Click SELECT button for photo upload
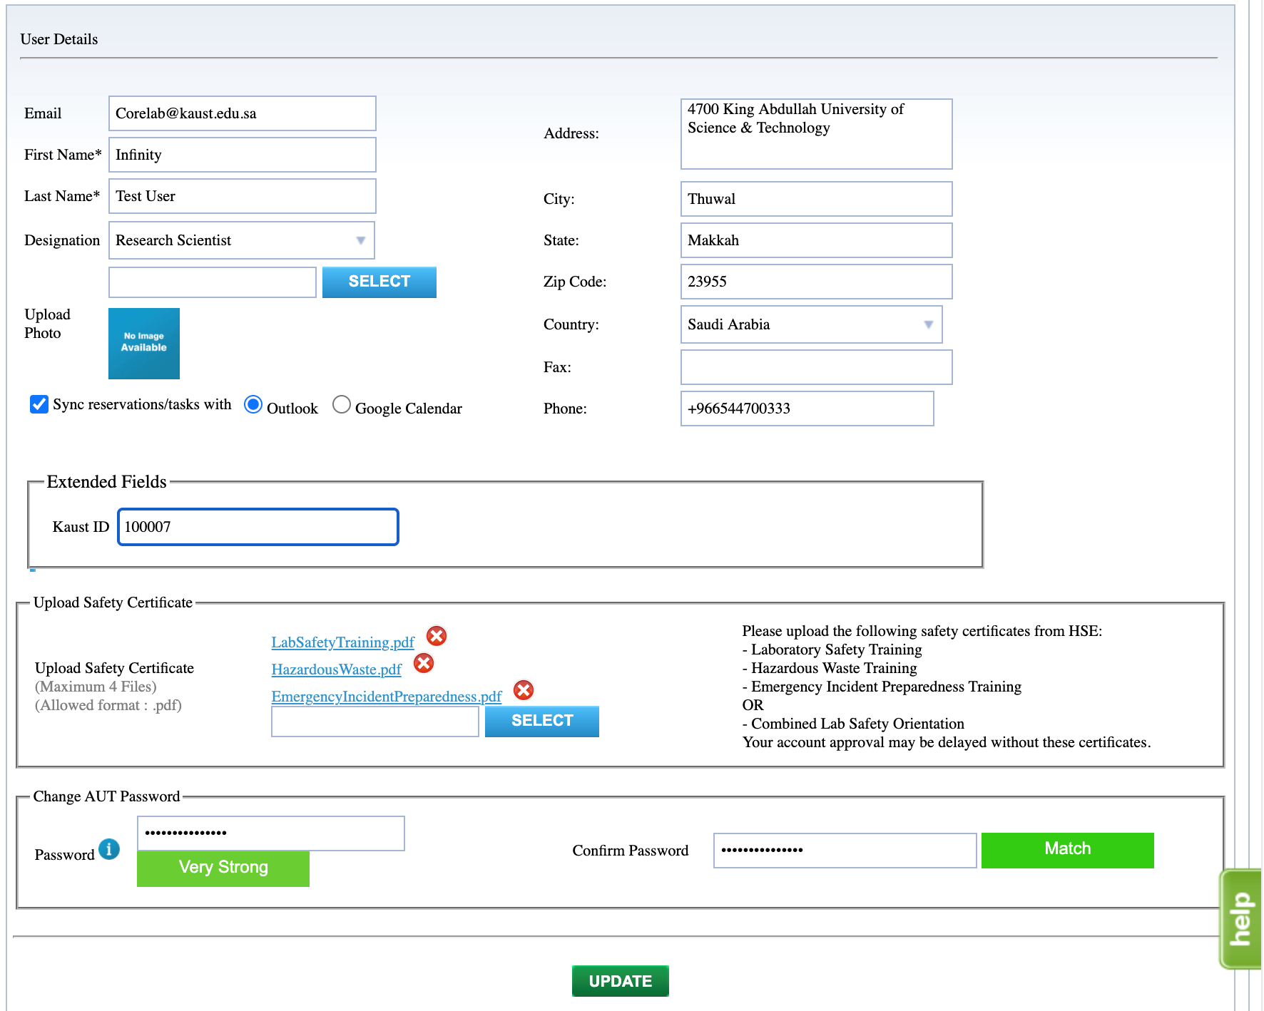 pos(379,282)
